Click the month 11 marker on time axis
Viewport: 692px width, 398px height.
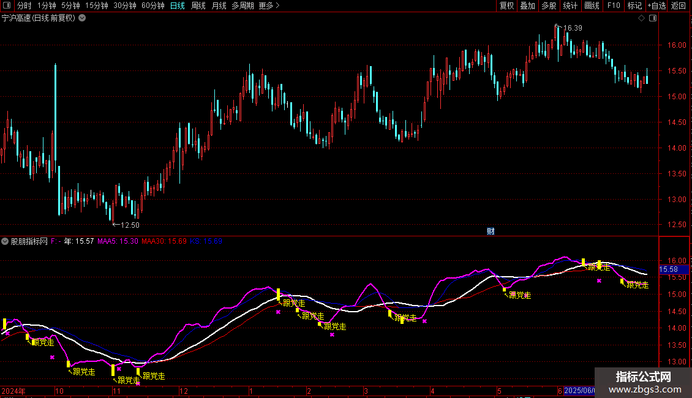(116, 391)
